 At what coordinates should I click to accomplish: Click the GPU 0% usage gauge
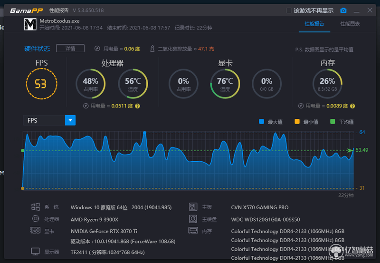[x=183, y=84]
